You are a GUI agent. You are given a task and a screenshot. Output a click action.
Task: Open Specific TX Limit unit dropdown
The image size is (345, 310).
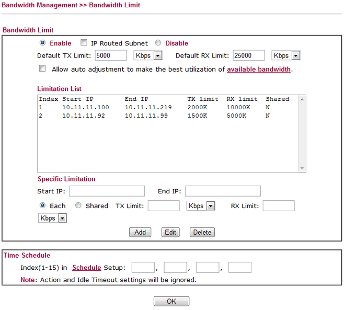201,206
